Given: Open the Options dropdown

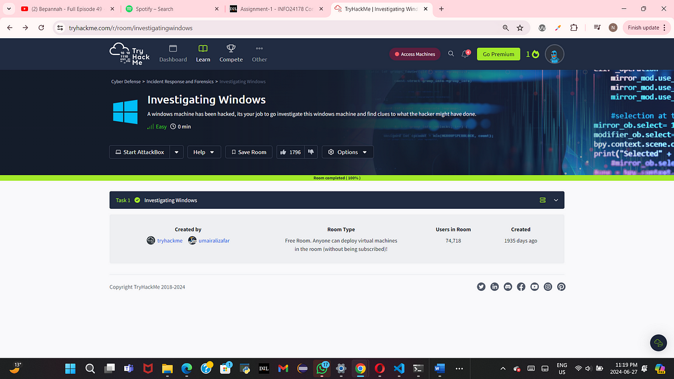Looking at the screenshot, I should point(348,152).
